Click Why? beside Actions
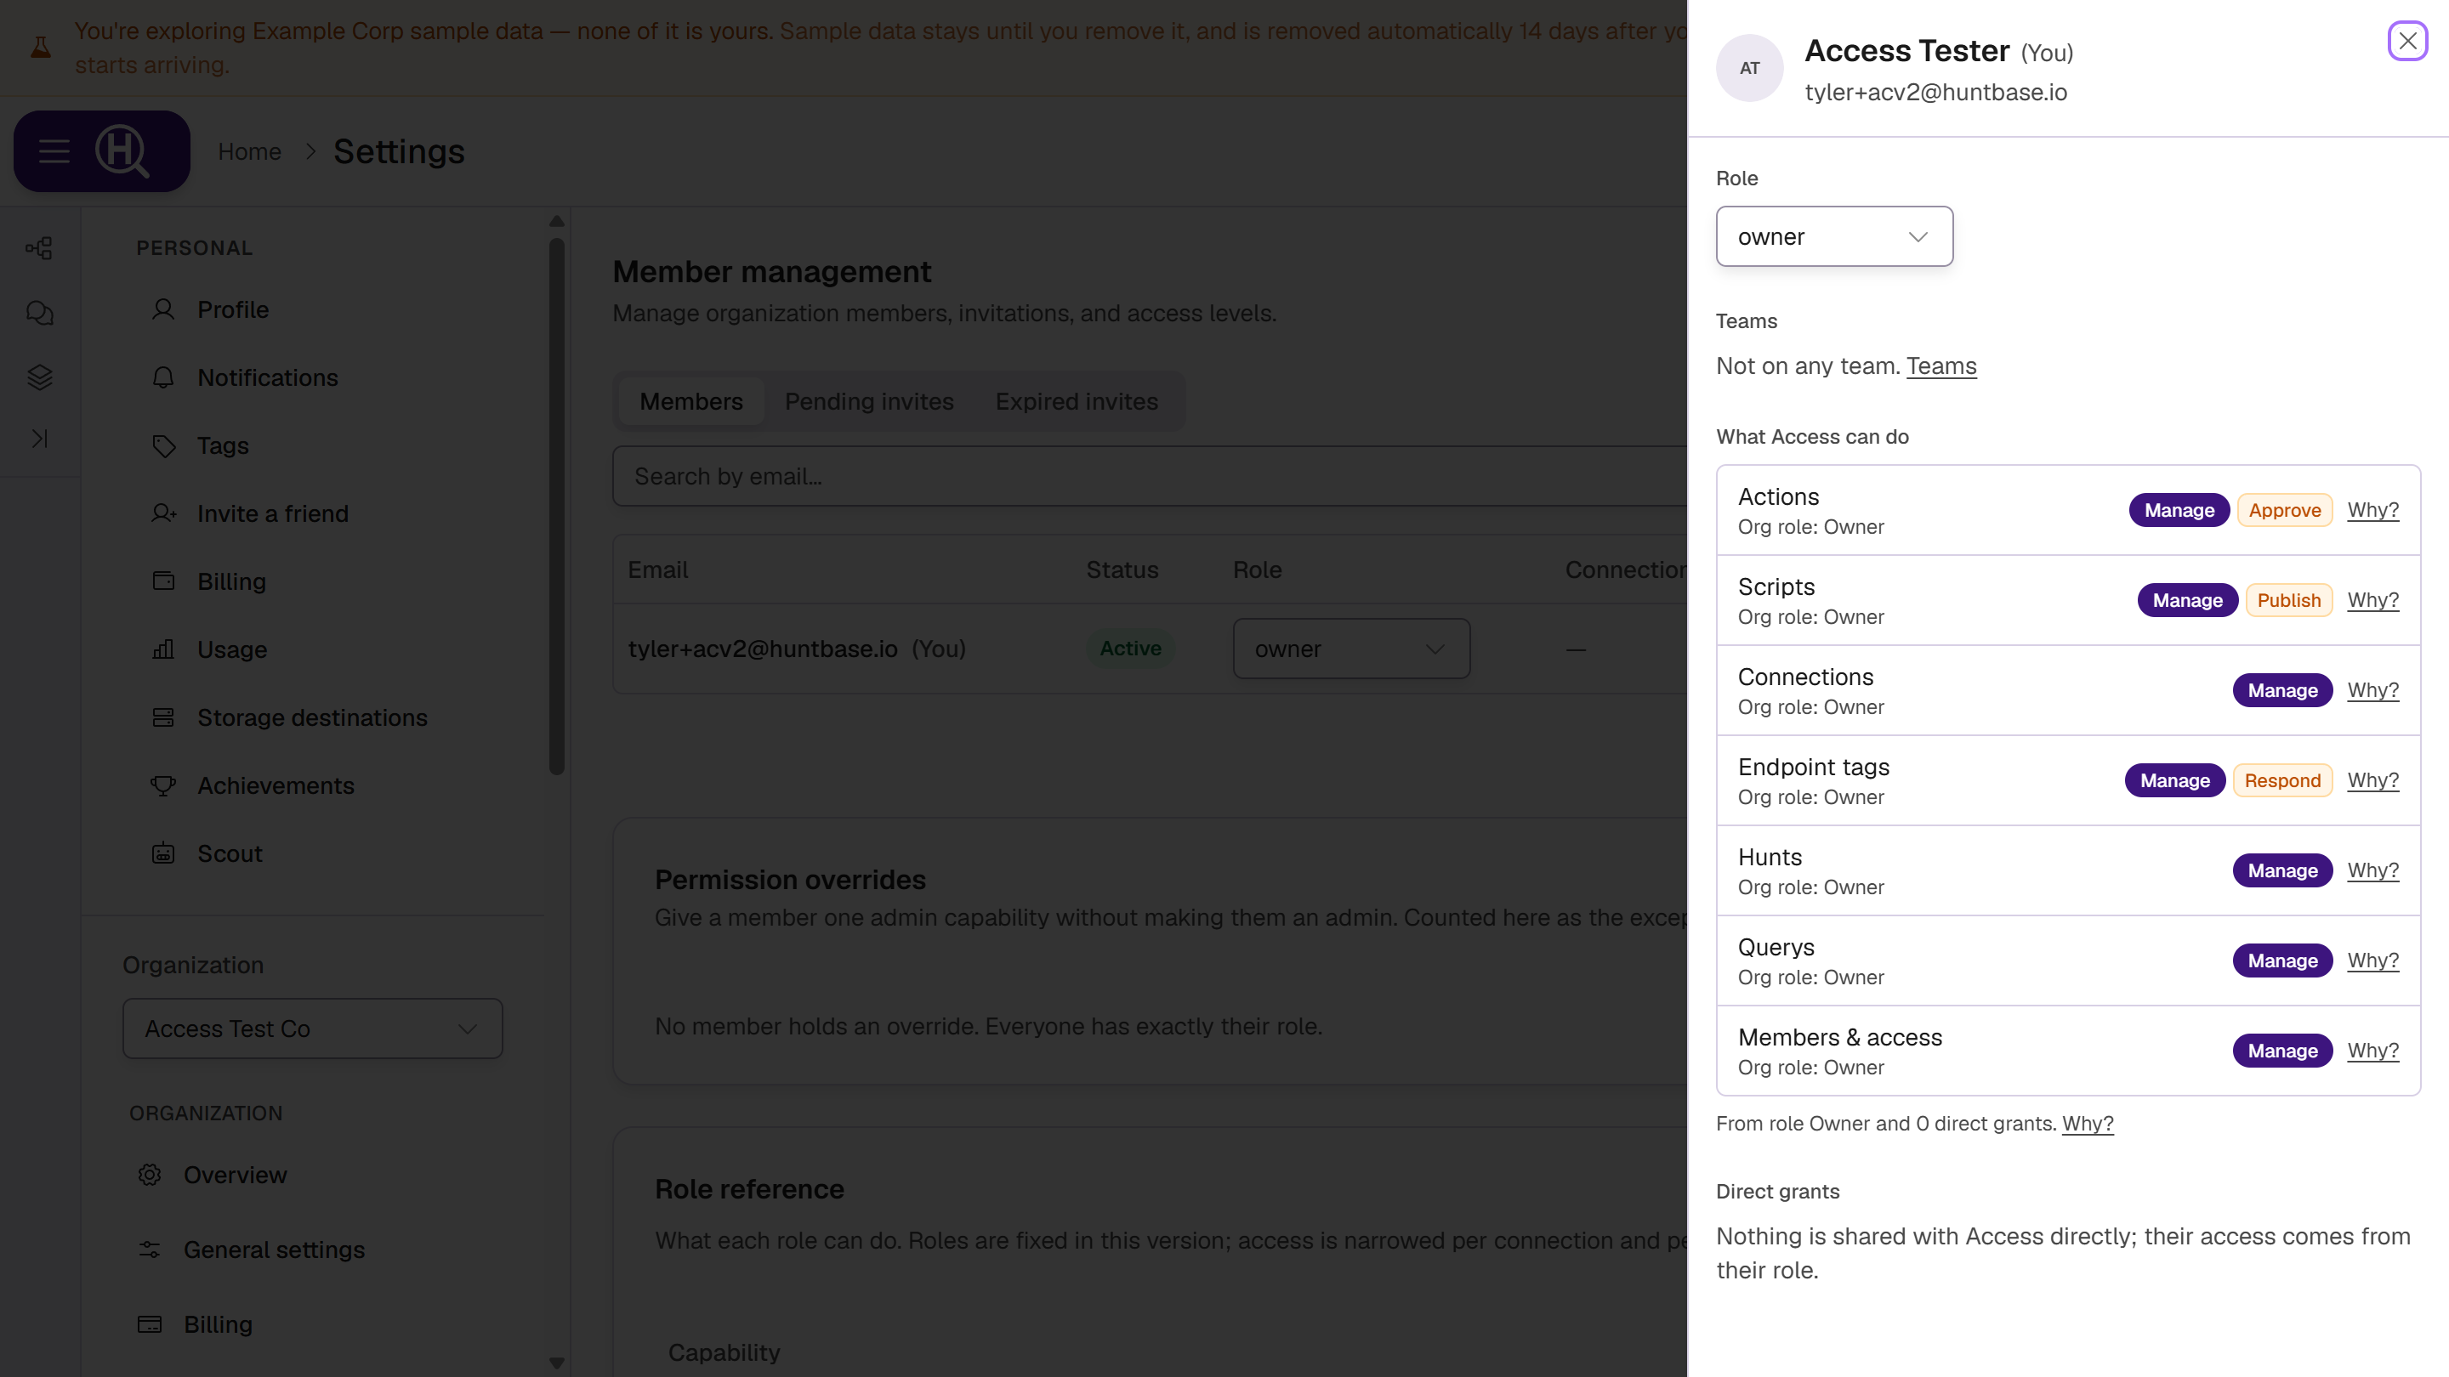 [2373, 510]
